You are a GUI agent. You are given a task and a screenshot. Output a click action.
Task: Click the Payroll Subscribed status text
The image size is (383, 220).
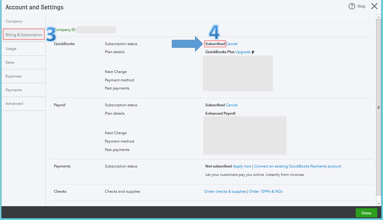(x=215, y=105)
